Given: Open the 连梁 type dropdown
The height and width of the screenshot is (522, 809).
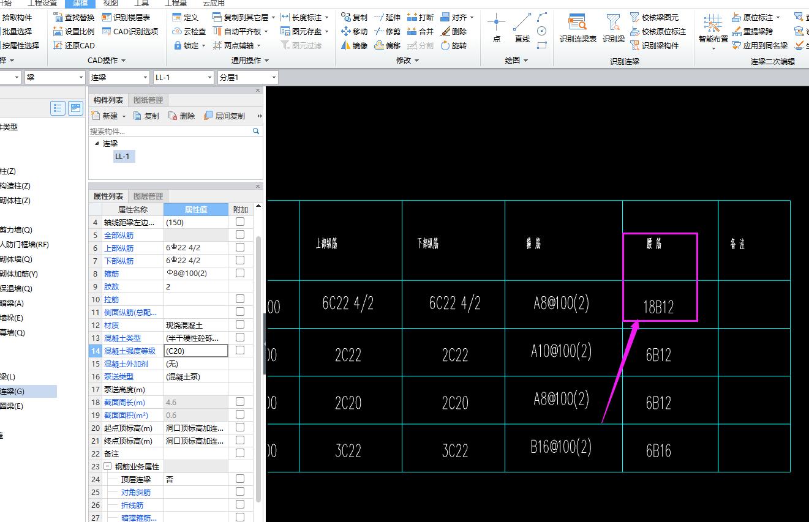Looking at the screenshot, I should click(x=145, y=77).
